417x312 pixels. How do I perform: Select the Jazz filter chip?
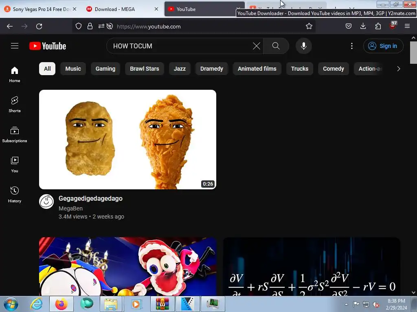point(180,69)
